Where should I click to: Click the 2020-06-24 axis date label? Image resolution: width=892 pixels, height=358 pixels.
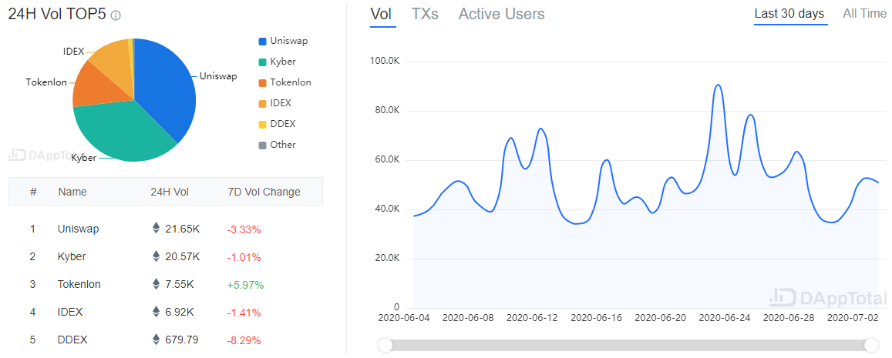point(725,318)
